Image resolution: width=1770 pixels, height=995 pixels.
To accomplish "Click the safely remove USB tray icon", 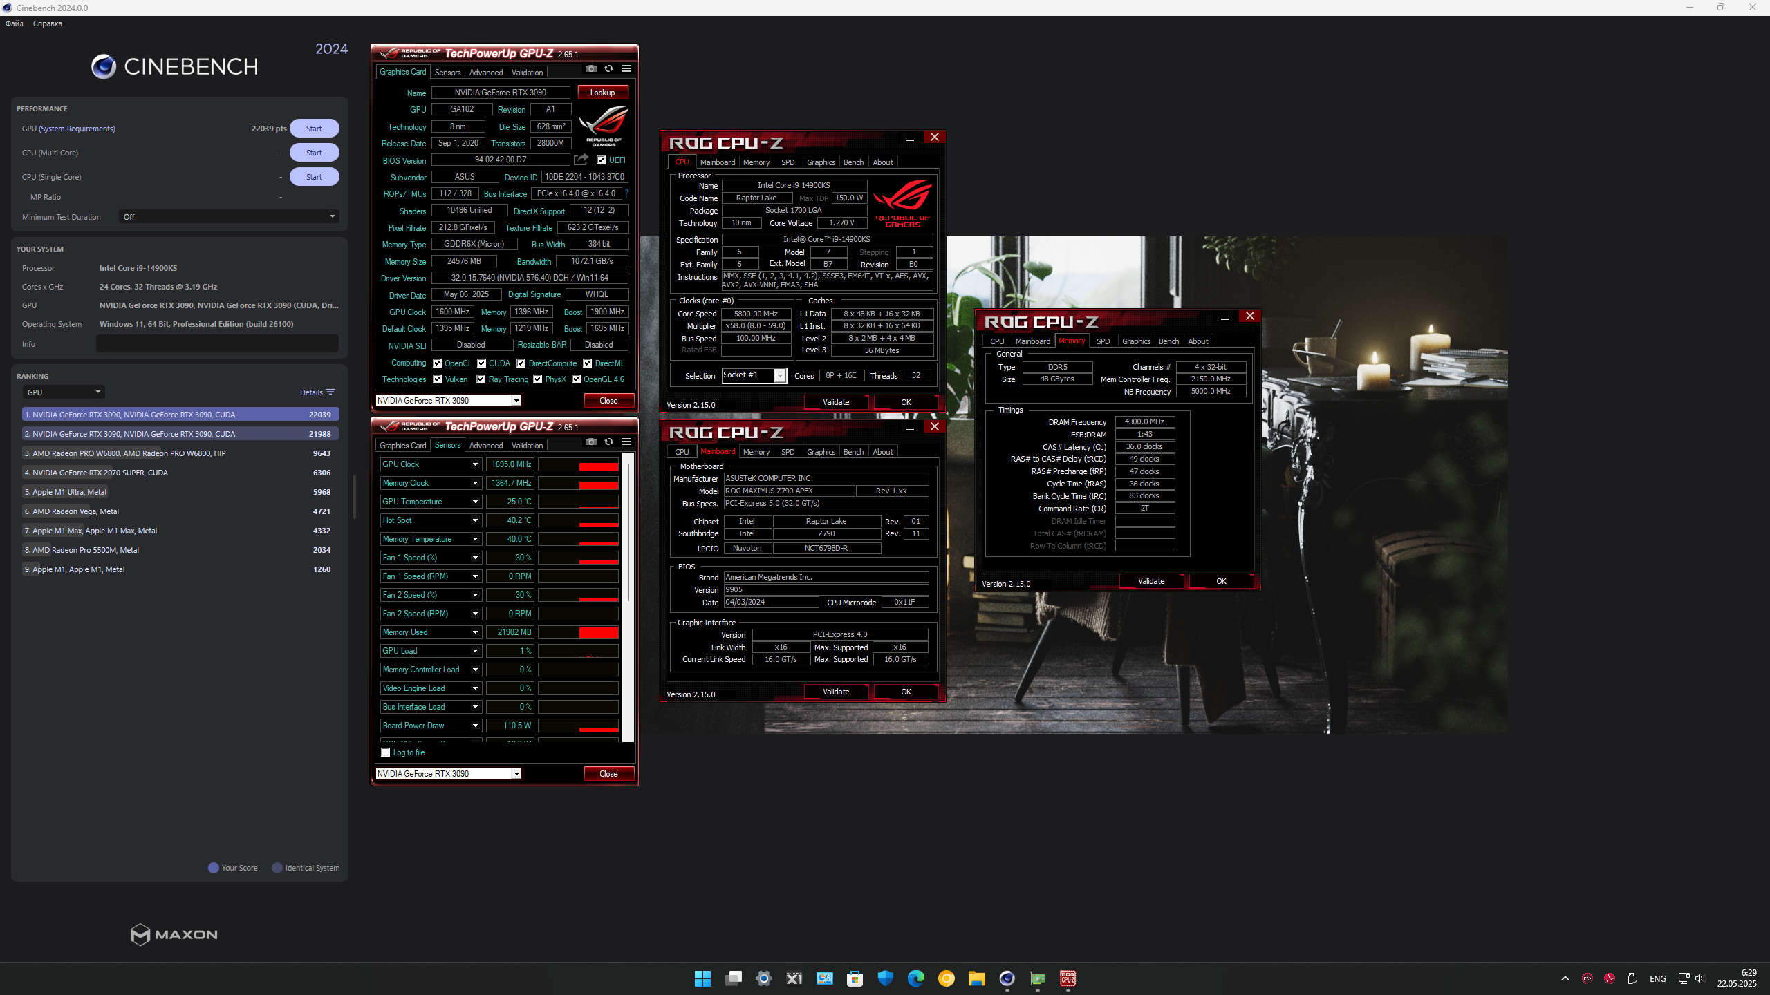I will click(x=1632, y=978).
